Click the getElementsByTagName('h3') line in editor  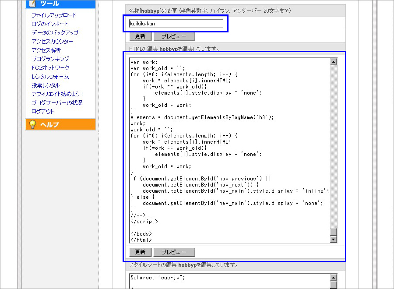click(202, 117)
